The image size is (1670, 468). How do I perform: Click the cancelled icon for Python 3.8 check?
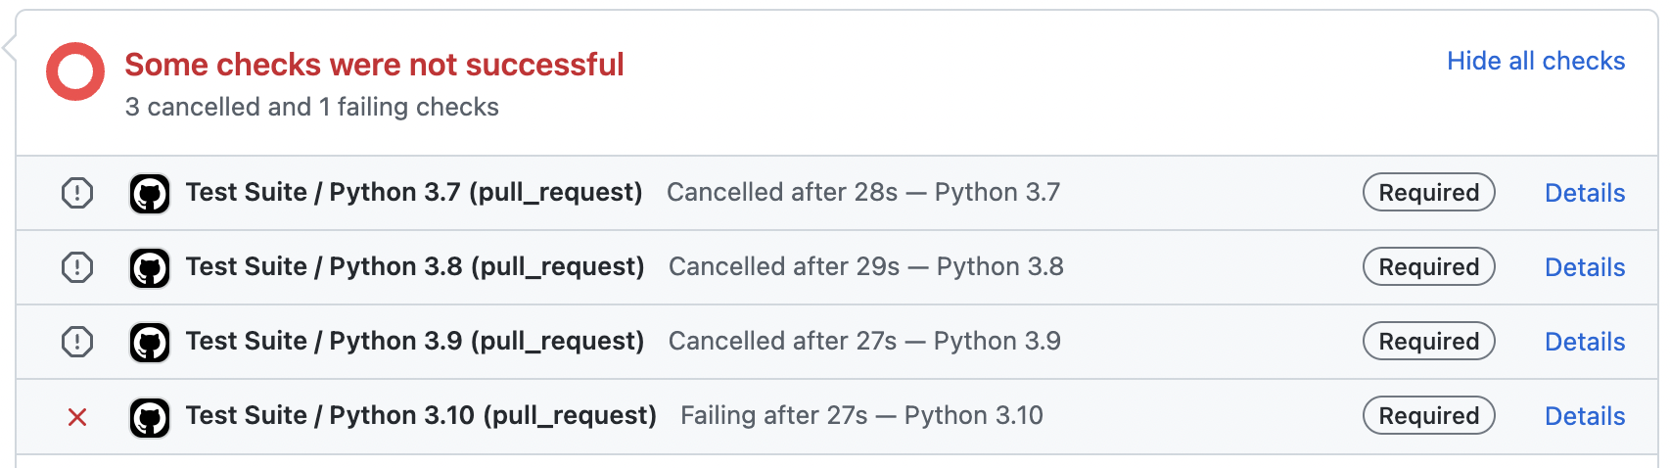click(x=77, y=267)
